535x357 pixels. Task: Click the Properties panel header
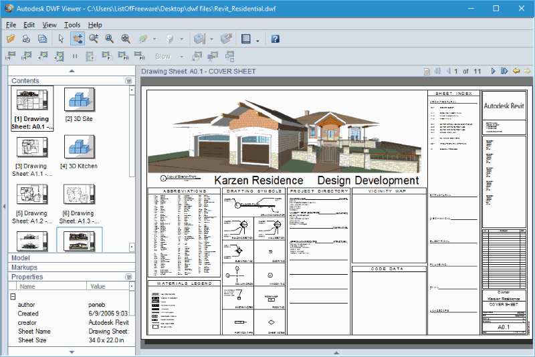tap(72, 277)
